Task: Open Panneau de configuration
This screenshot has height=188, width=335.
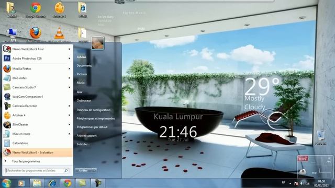Action: (x=93, y=110)
